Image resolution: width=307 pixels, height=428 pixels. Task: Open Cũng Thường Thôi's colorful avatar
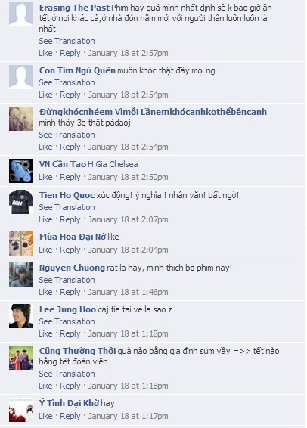click(21, 358)
